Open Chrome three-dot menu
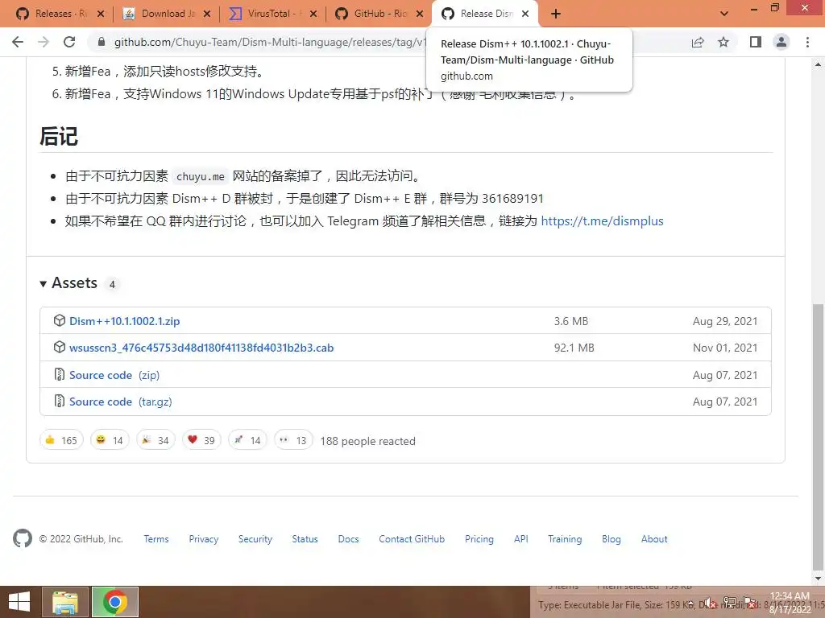 pyautogui.click(x=807, y=42)
